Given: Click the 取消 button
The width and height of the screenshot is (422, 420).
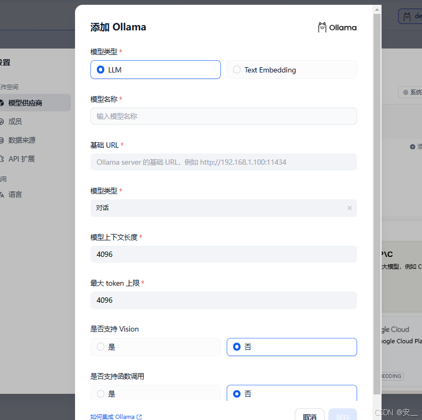Looking at the screenshot, I should pos(310,415).
